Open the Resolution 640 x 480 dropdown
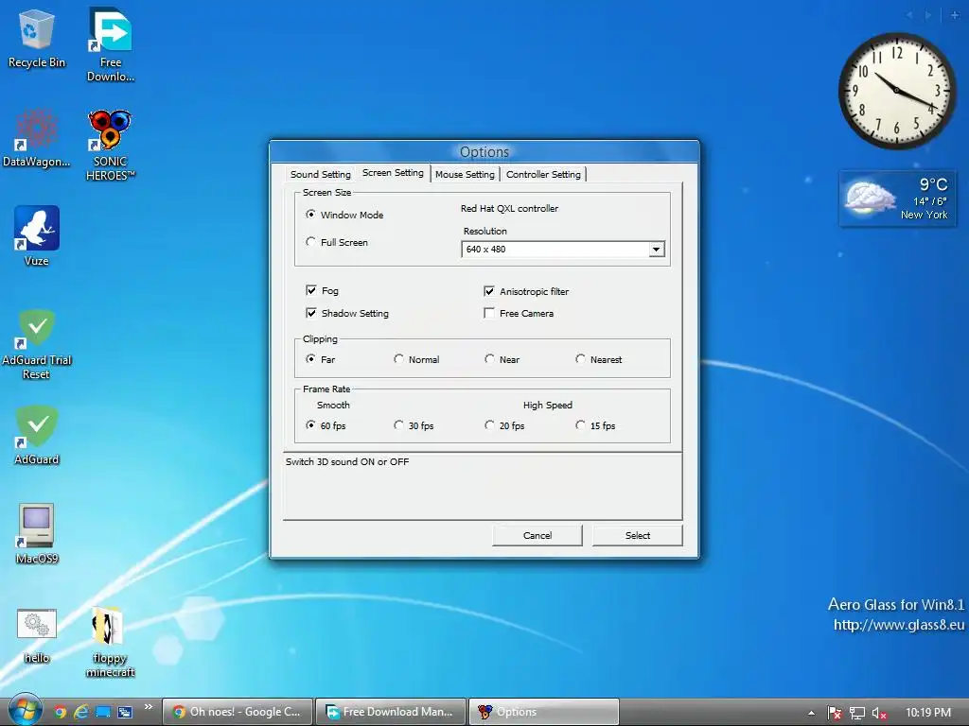Viewport: 969px width, 726px height. (x=563, y=250)
